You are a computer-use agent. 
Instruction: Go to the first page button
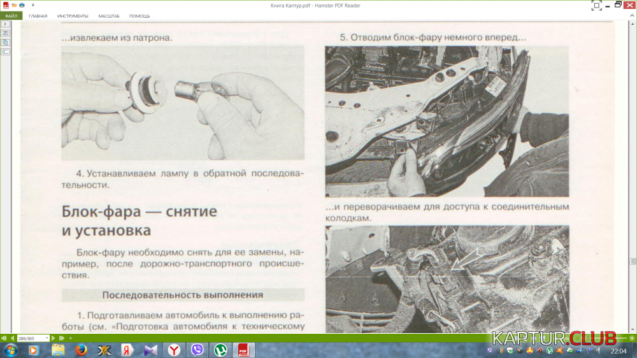4,338
